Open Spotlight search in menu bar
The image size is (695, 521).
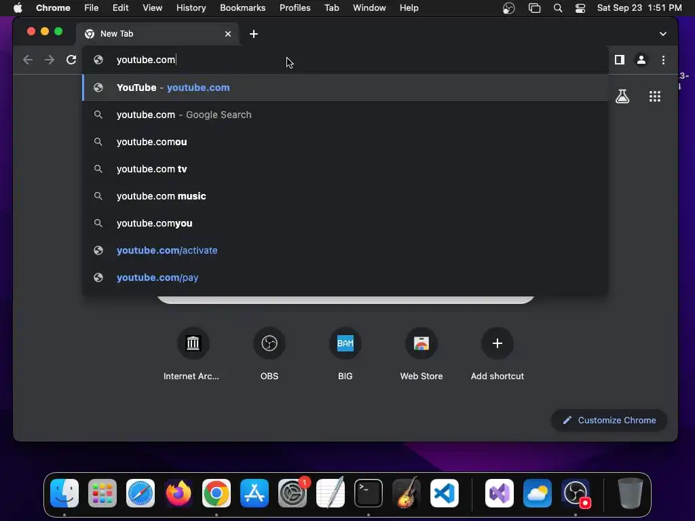point(558,8)
